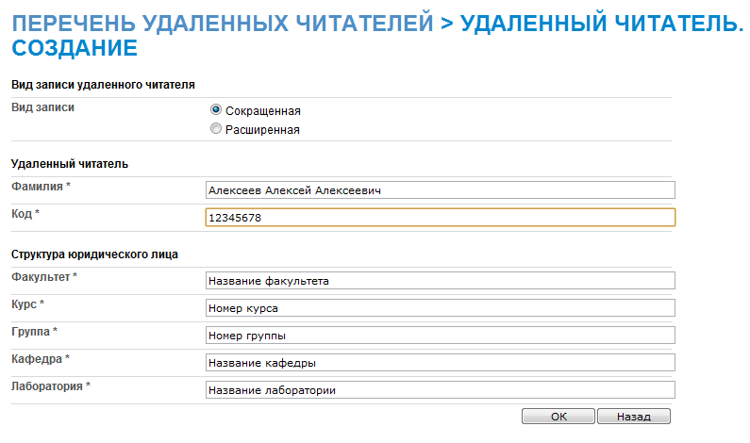Click the Расширенная option label text
The height and width of the screenshot is (443, 750).
(262, 130)
